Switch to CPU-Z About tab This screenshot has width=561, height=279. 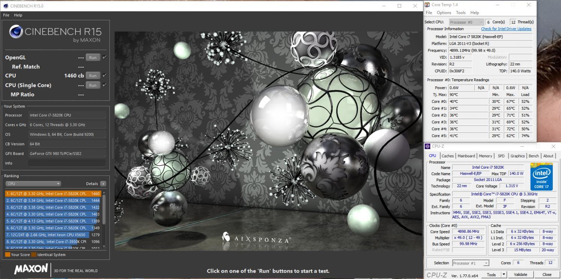pos(548,156)
